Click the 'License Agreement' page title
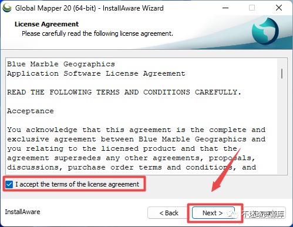This screenshot has width=293, height=227. [46, 24]
